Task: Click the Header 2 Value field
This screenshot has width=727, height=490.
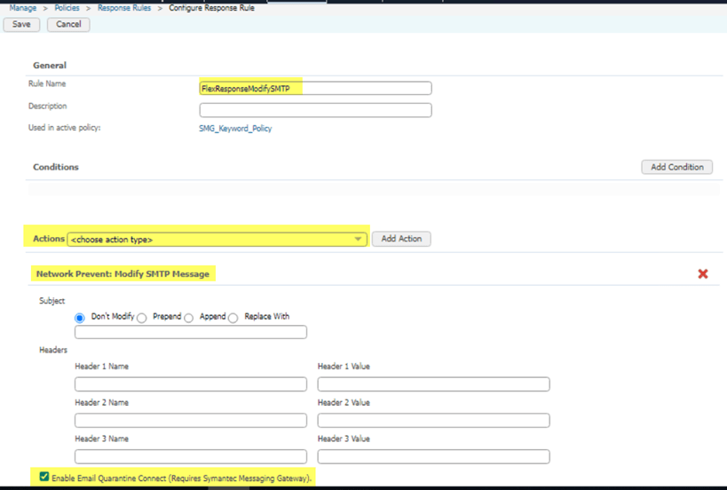Action: coord(433,421)
